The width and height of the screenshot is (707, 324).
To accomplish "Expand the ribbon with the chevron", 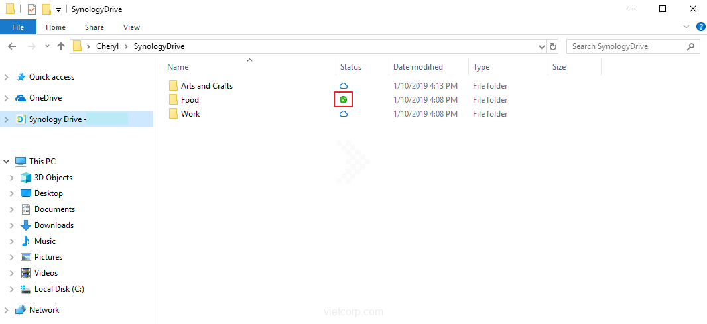I will tap(687, 27).
